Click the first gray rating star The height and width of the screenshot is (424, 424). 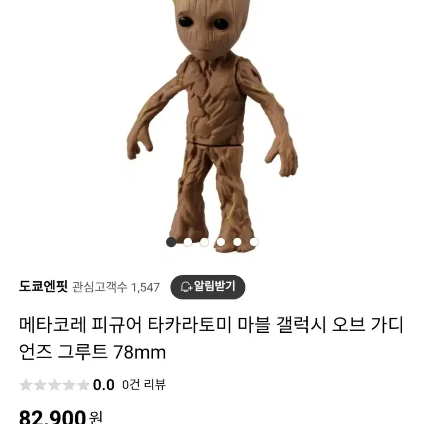click(x=26, y=385)
